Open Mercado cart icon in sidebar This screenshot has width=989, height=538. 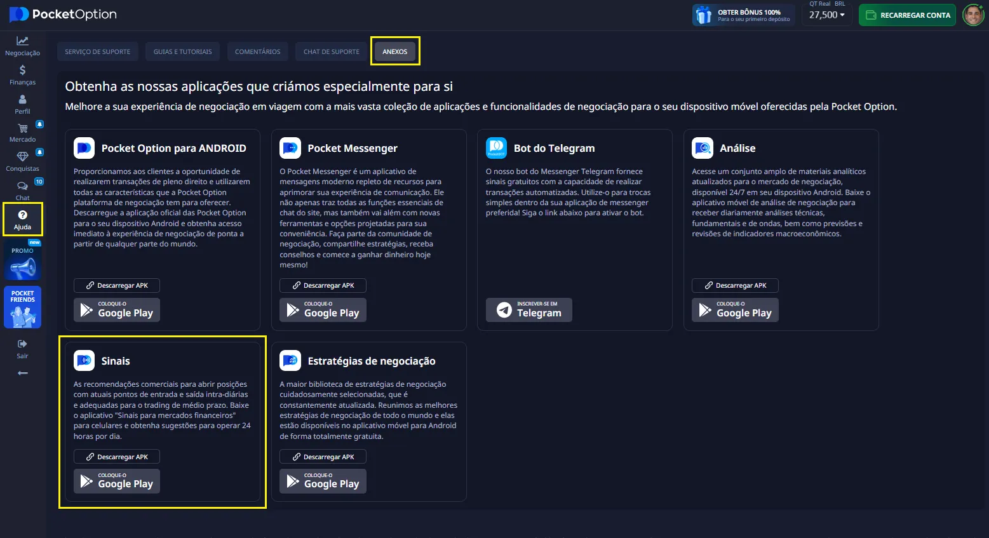[22, 128]
